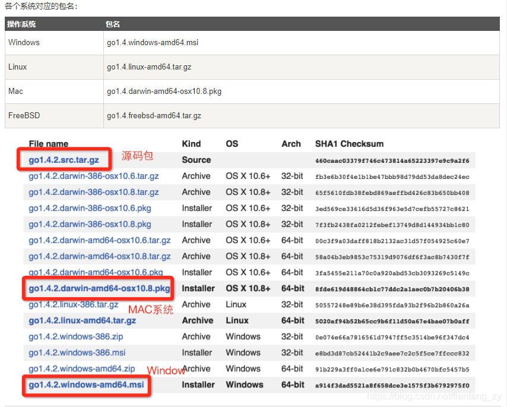
Task: Click the 操作系统 column header
Action: [x=21, y=24]
